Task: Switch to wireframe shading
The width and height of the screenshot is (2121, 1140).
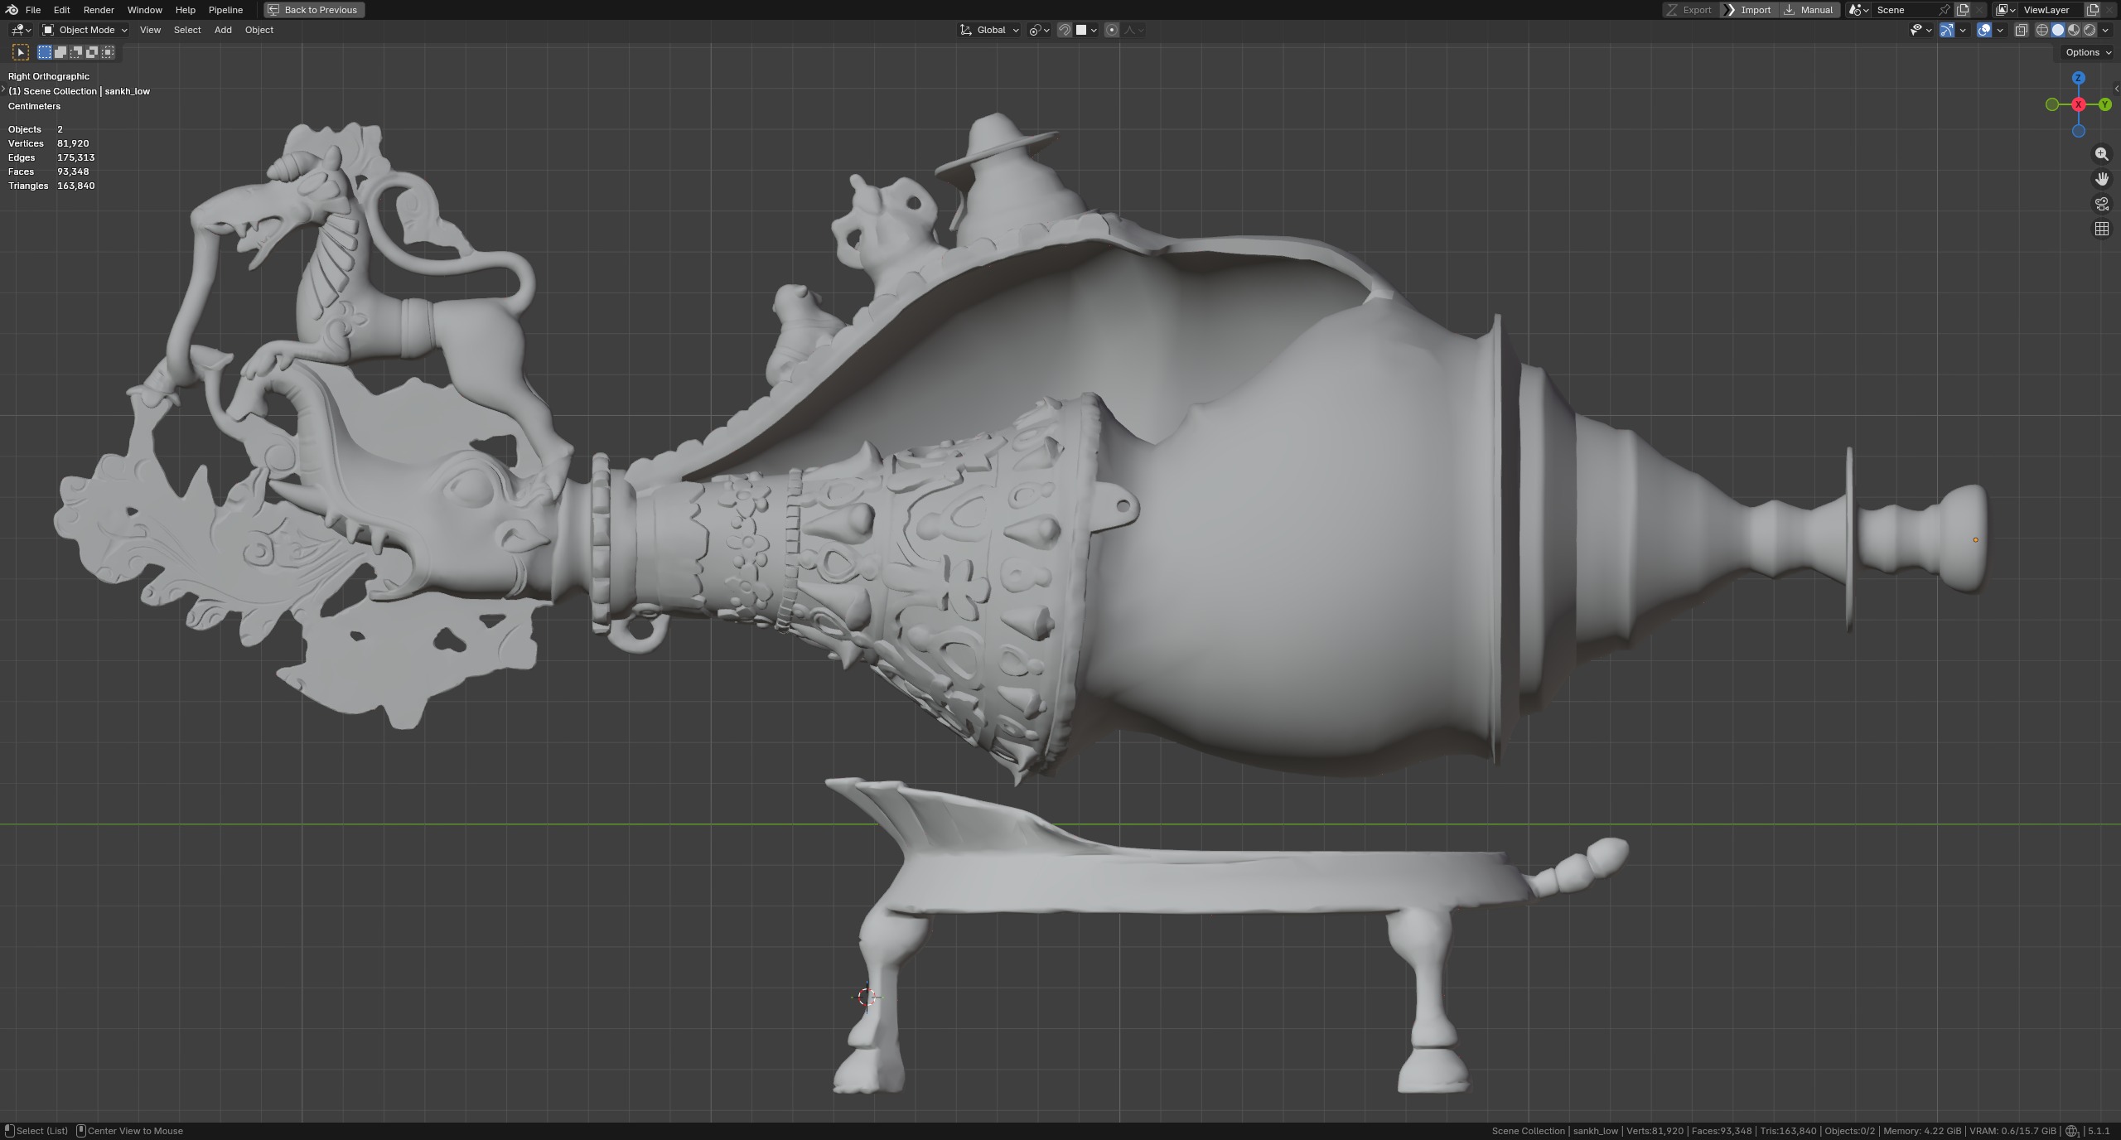Action: tap(2041, 30)
